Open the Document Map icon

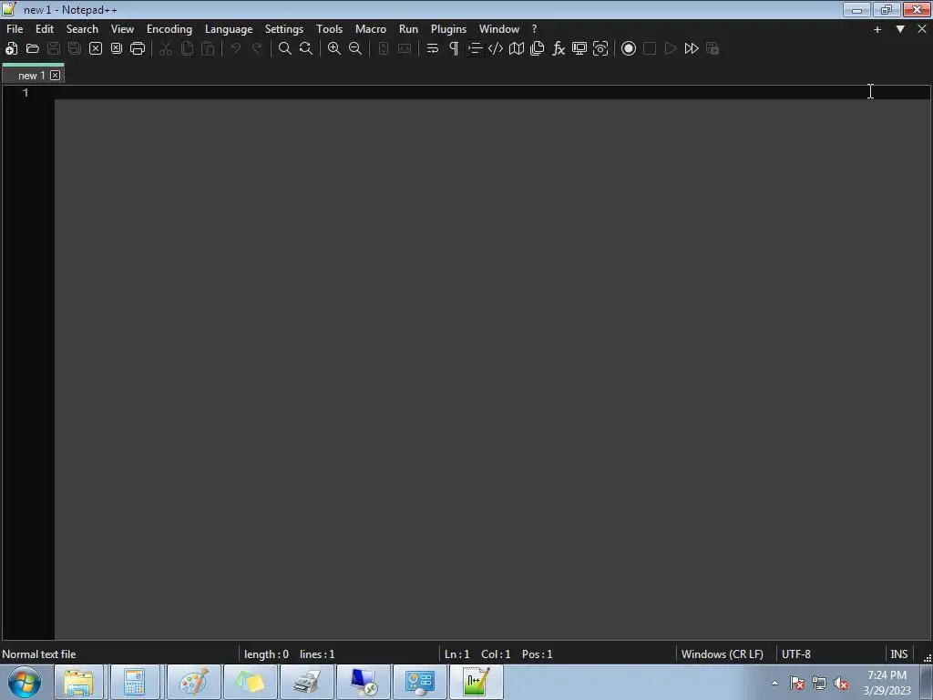[x=517, y=49]
